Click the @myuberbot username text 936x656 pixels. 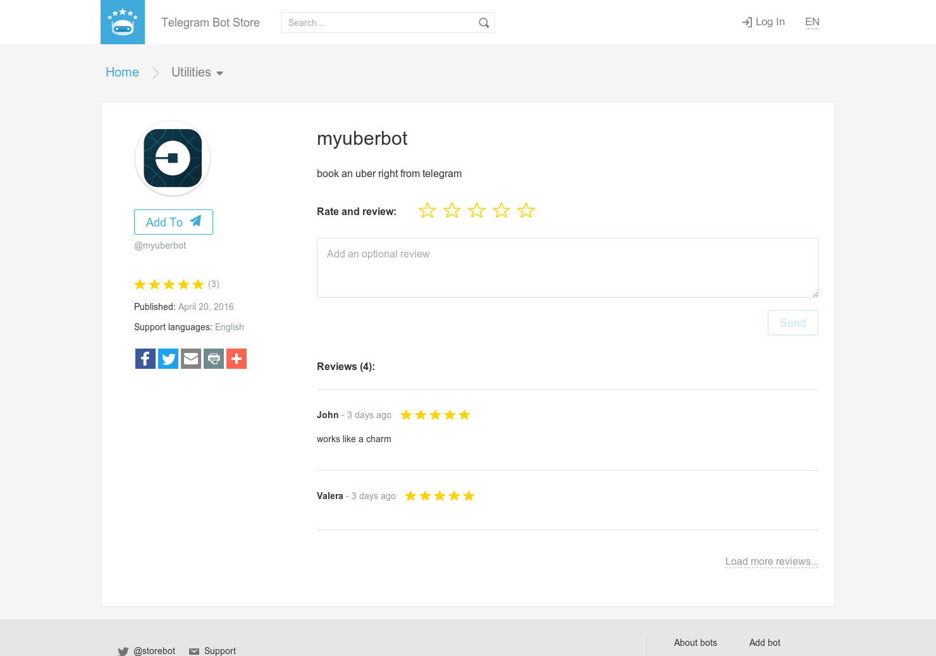coord(160,245)
